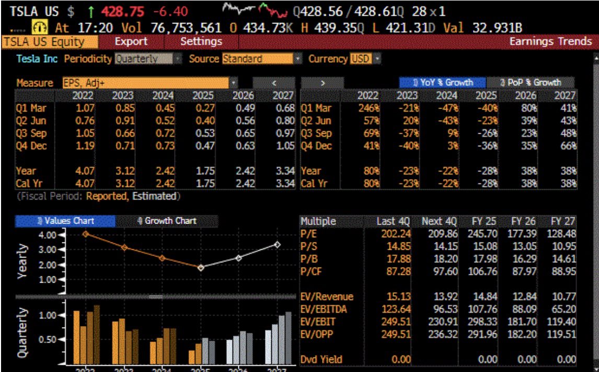Screen dimensions: 599x372
Task: Click the Tesla Inc company name
Action: tap(37, 59)
